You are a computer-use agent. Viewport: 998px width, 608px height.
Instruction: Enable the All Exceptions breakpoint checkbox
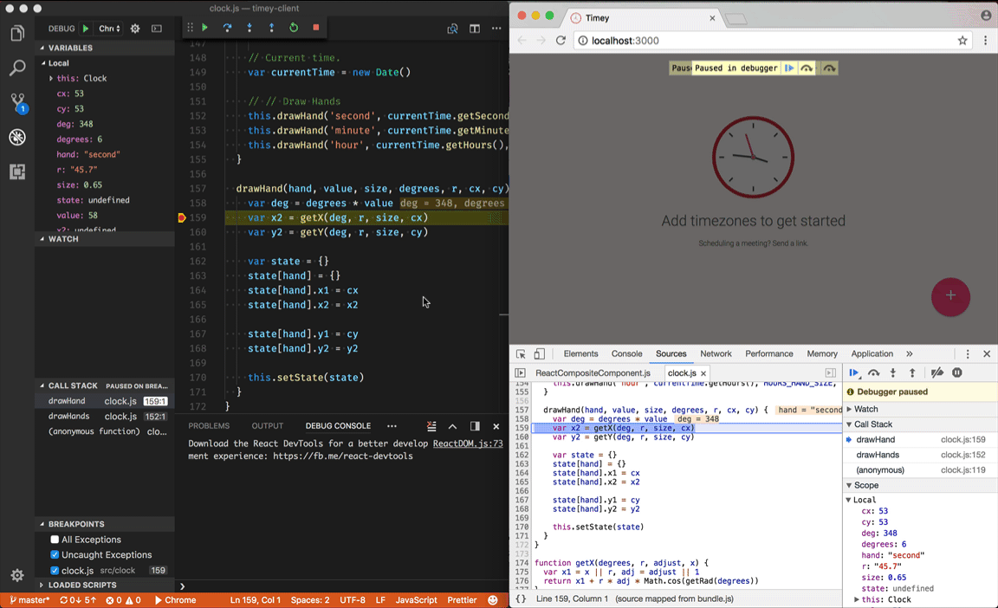click(55, 540)
